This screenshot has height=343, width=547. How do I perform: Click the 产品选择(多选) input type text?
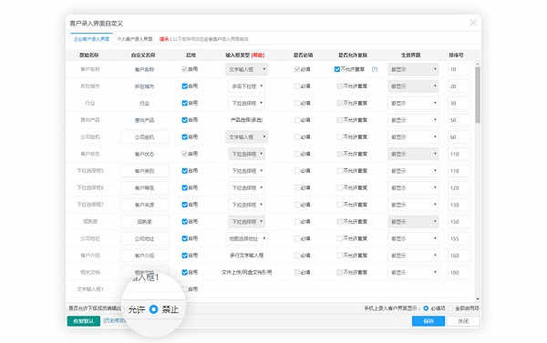pyautogui.click(x=247, y=120)
